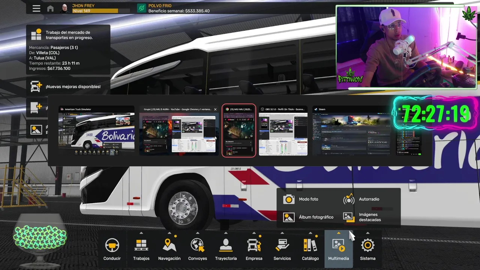Click the Steam icon in thumbnail title
The height and width of the screenshot is (270, 480).
[316, 109]
